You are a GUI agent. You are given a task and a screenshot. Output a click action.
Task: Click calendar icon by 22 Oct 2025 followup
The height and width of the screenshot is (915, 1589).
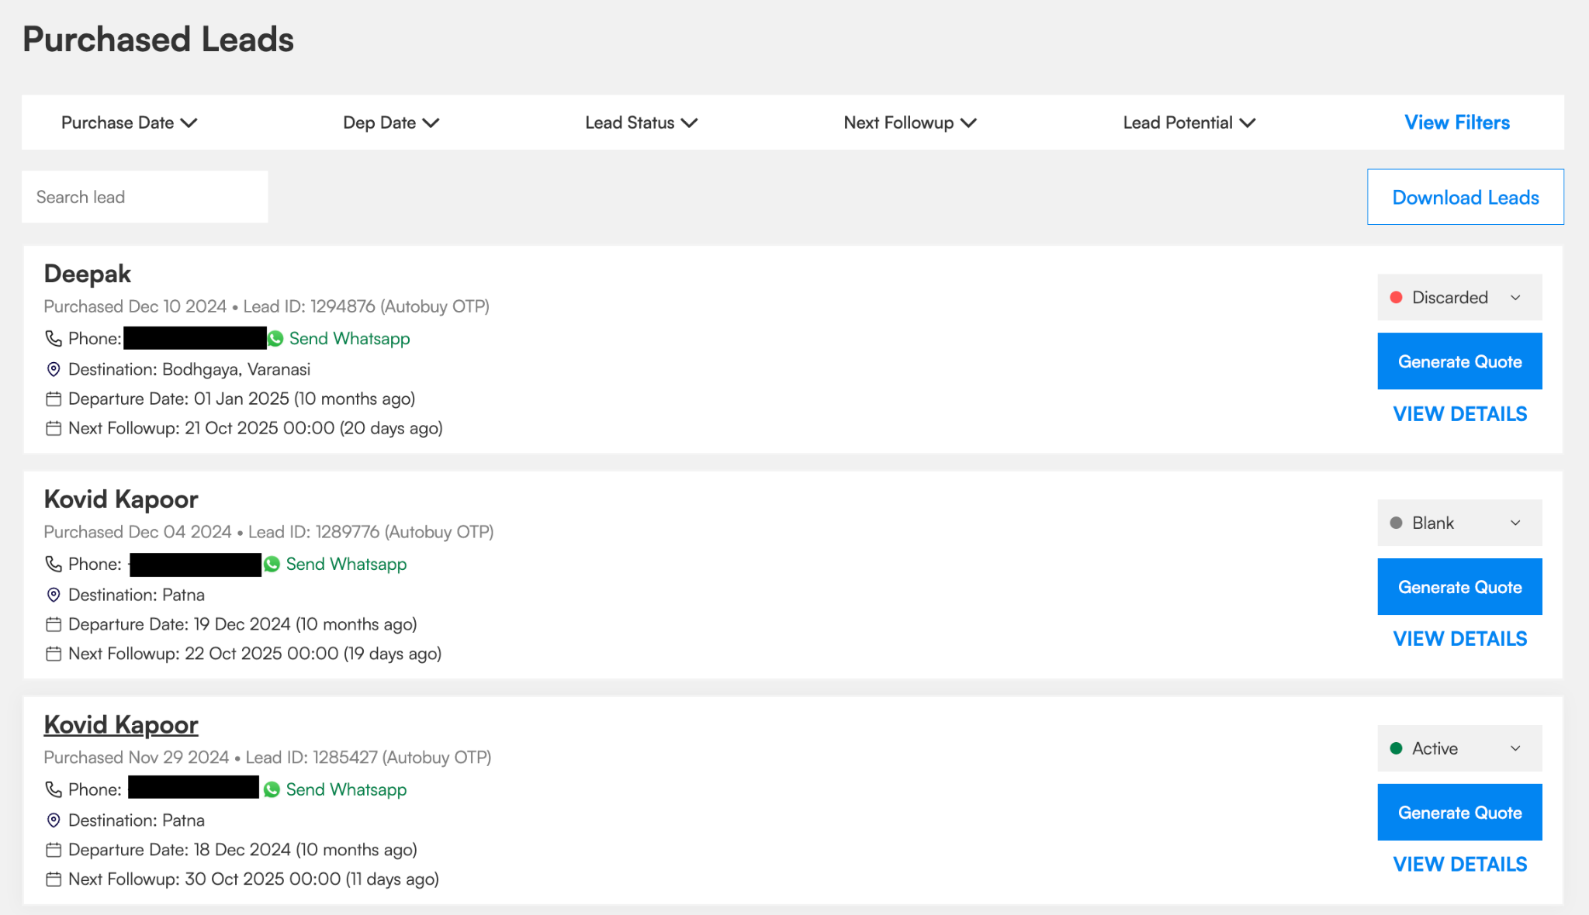(x=54, y=654)
